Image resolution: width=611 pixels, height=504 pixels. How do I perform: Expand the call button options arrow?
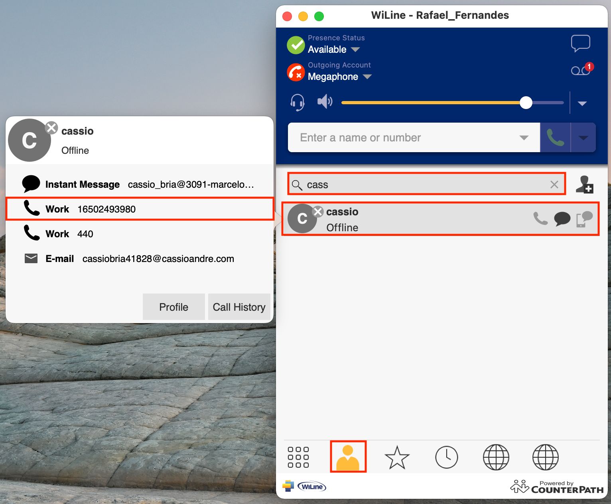(583, 137)
